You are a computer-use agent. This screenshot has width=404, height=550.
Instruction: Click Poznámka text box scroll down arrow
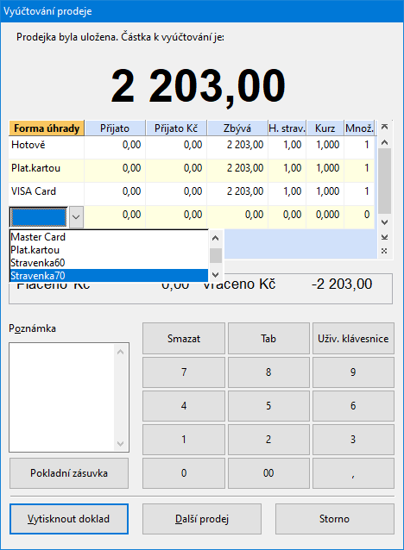coord(121,444)
